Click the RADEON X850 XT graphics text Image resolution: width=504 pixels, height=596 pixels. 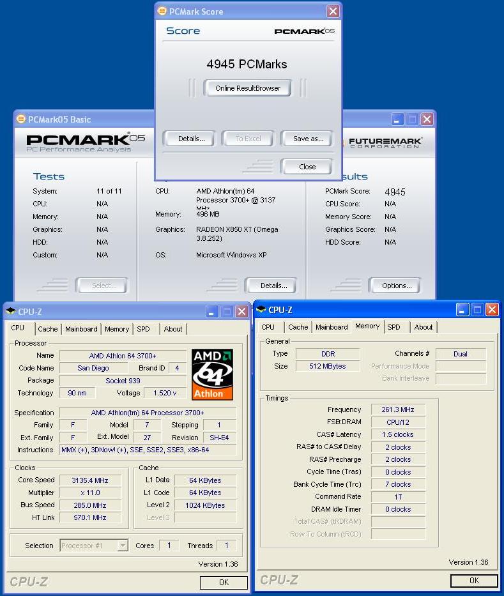point(237,234)
